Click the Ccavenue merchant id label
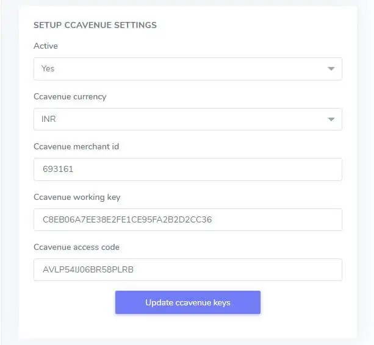Screen dimensions: 374x345 76,147
